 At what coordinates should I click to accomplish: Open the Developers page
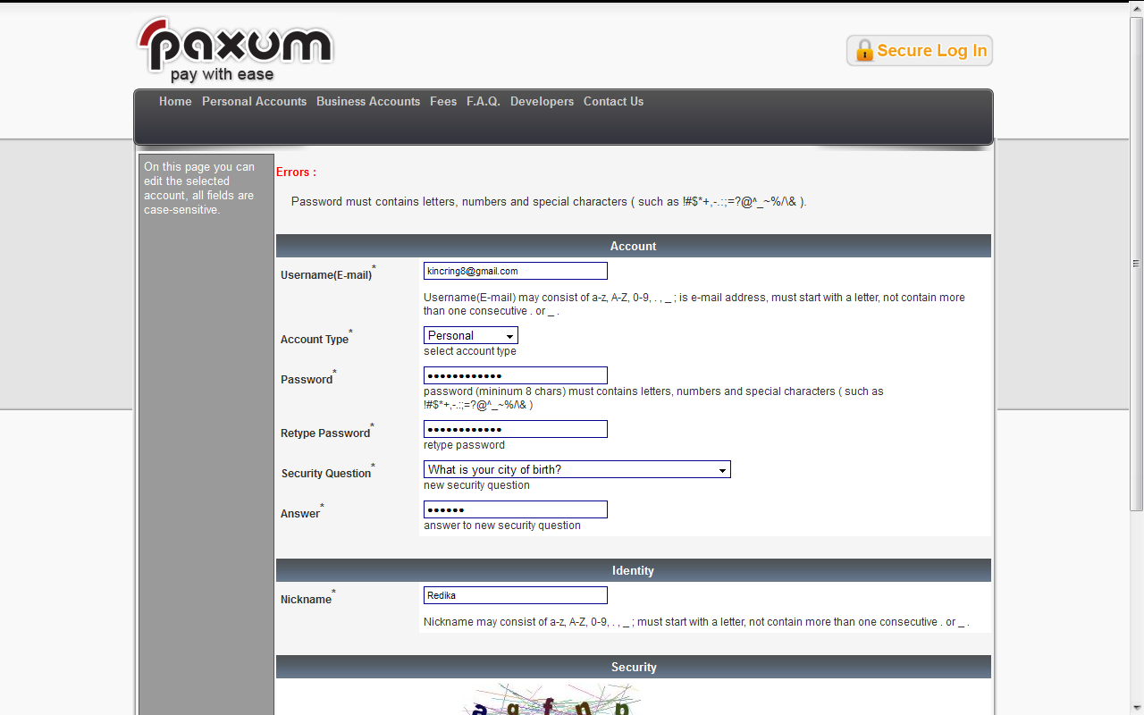[x=542, y=101]
